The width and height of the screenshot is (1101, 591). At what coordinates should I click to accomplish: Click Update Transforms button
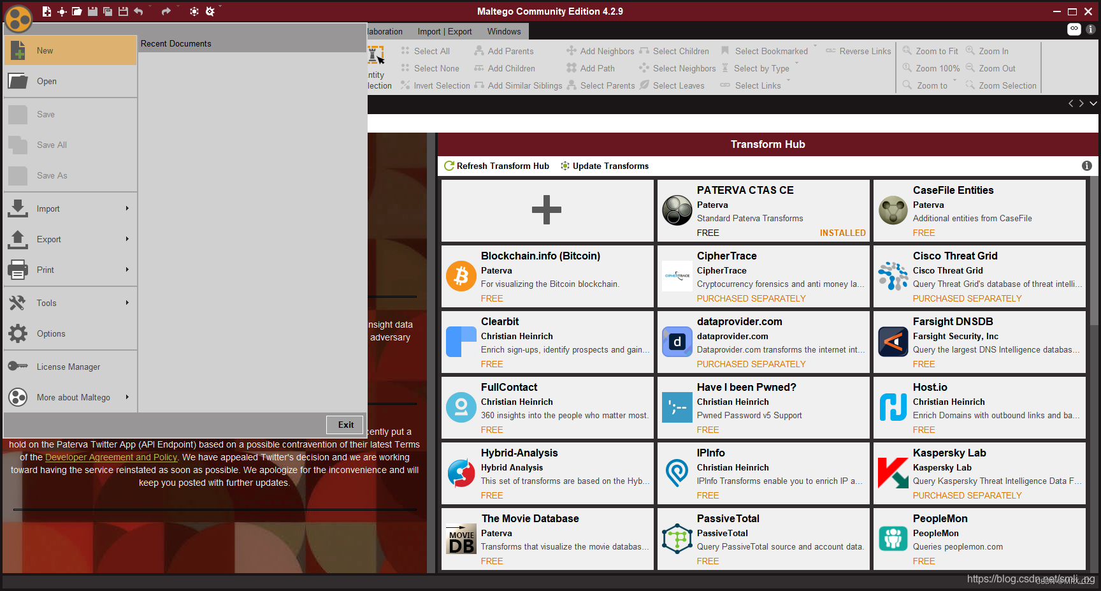point(604,166)
